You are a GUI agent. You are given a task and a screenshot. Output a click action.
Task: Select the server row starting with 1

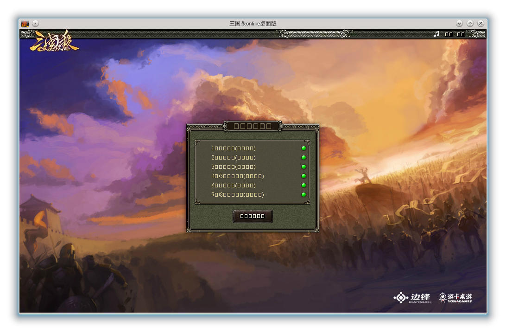[x=253, y=148]
